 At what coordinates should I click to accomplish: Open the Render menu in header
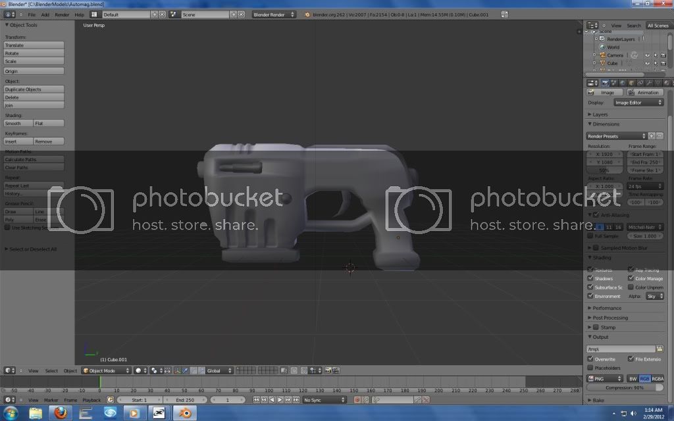pyautogui.click(x=62, y=14)
